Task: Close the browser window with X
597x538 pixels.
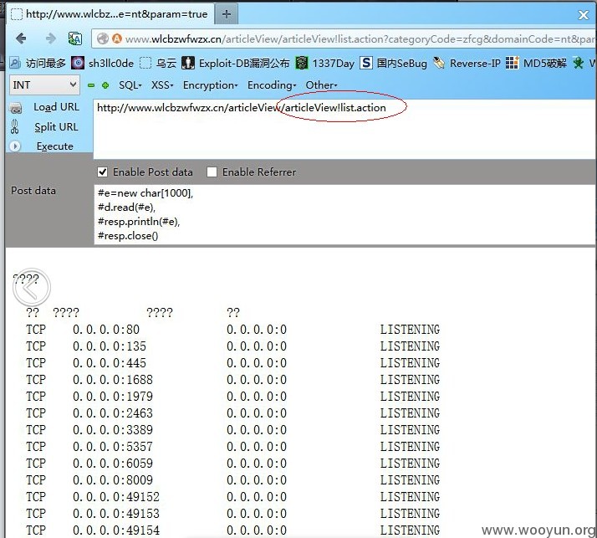Action: point(584,15)
